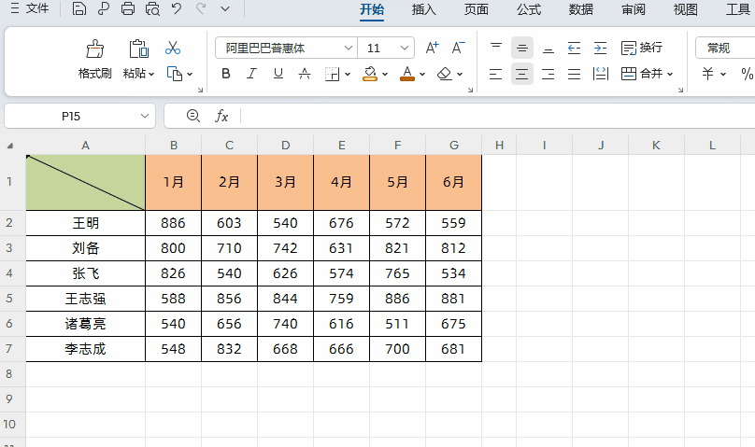Switch to the 插入 (Insert) tab
The image size is (755, 447).
pos(424,9)
